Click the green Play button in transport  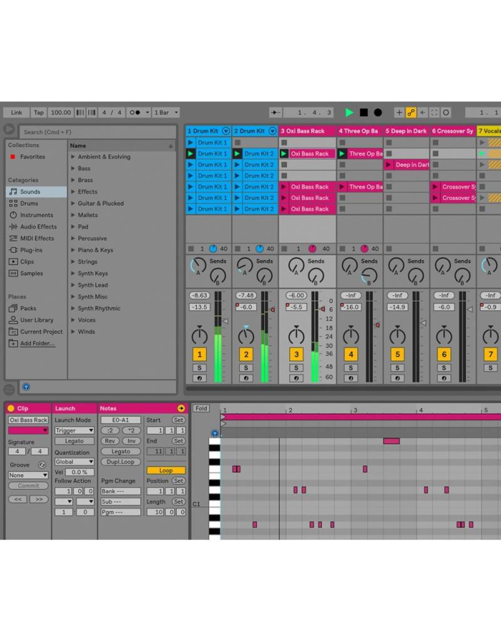point(349,113)
